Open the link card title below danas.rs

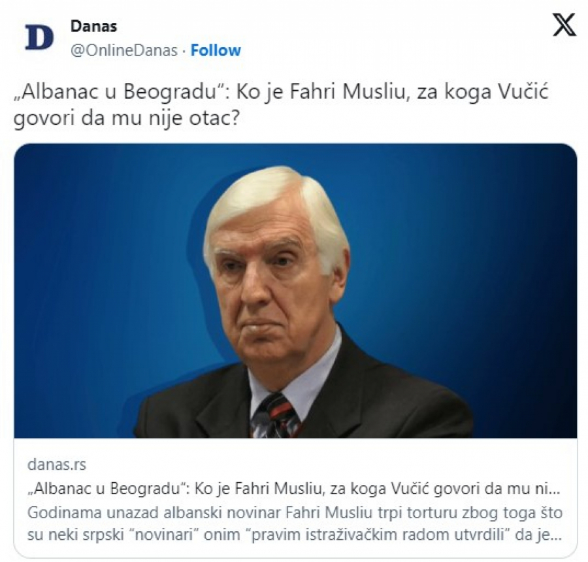(293, 489)
